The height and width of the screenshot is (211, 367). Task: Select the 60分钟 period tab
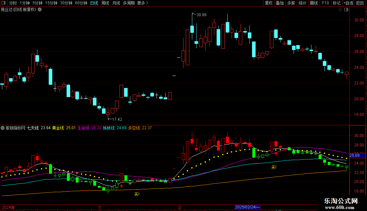coord(81,3)
